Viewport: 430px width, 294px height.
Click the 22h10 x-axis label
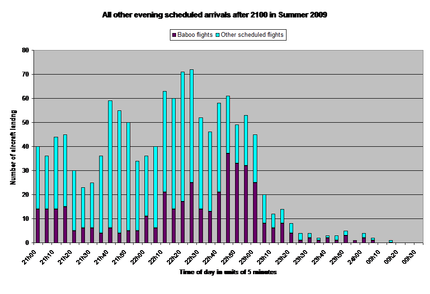point(156,257)
